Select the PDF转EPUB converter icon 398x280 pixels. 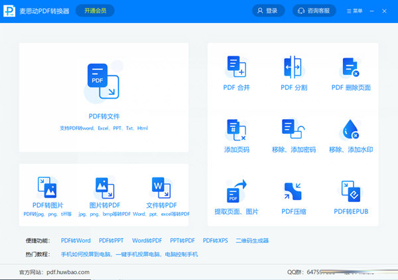coord(350,191)
